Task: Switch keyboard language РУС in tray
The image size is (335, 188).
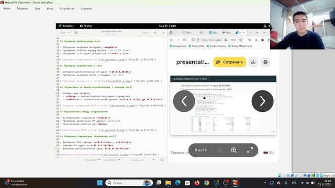Action: point(294,183)
